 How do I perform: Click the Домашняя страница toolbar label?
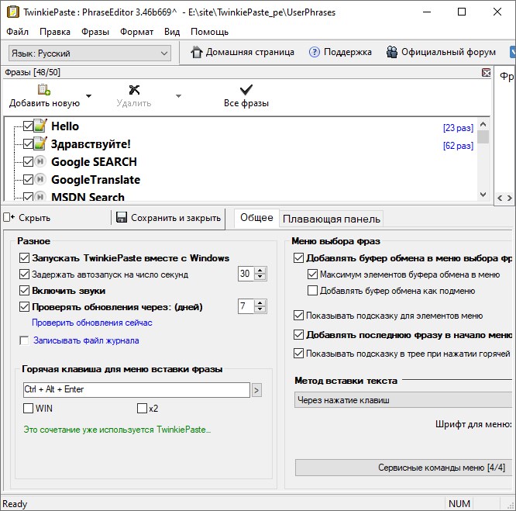(x=249, y=52)
